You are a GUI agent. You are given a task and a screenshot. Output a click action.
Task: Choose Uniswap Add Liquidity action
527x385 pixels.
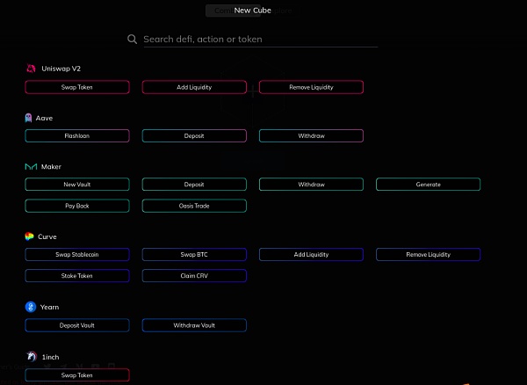(194, 87)
